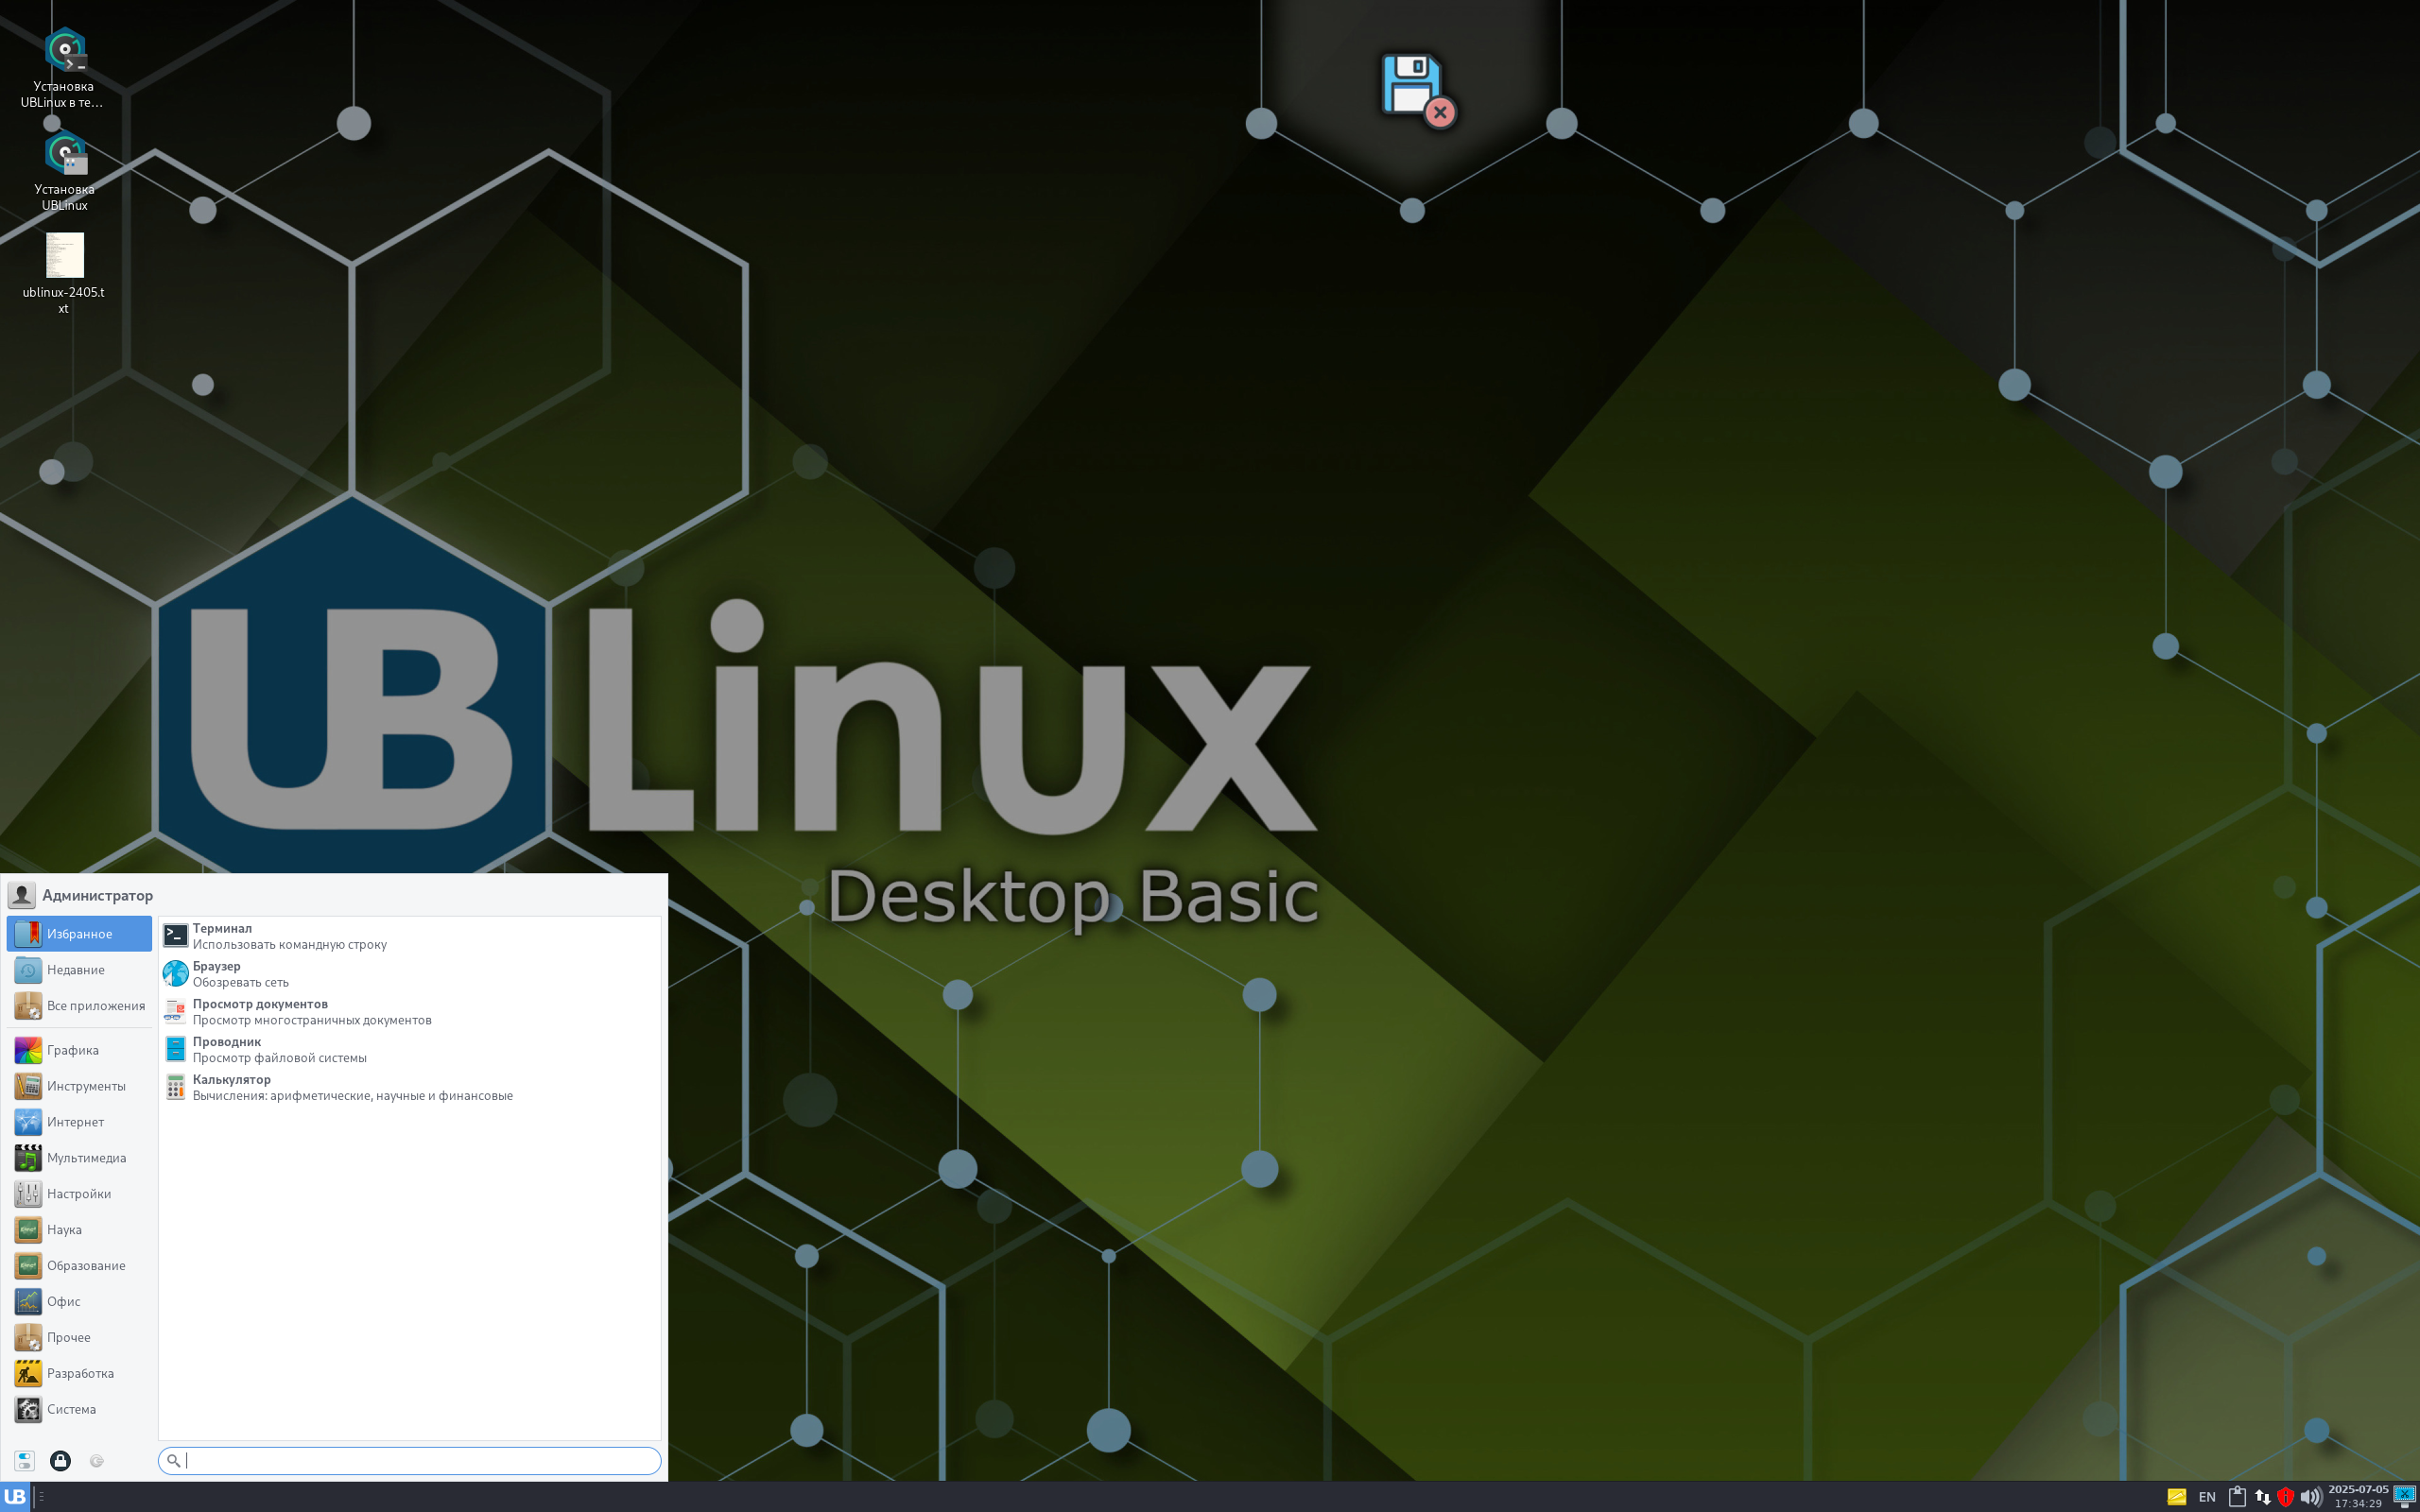Image resolution: width=2420 pixels, height=1512 pixels.
Task: Show Все приложения category
Action: [x=79, y=1005]
